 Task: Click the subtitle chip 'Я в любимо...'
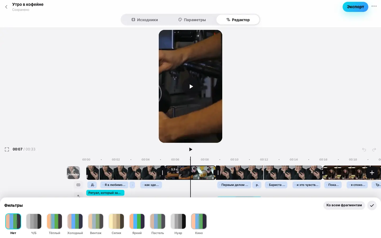(x=114, y=185)
